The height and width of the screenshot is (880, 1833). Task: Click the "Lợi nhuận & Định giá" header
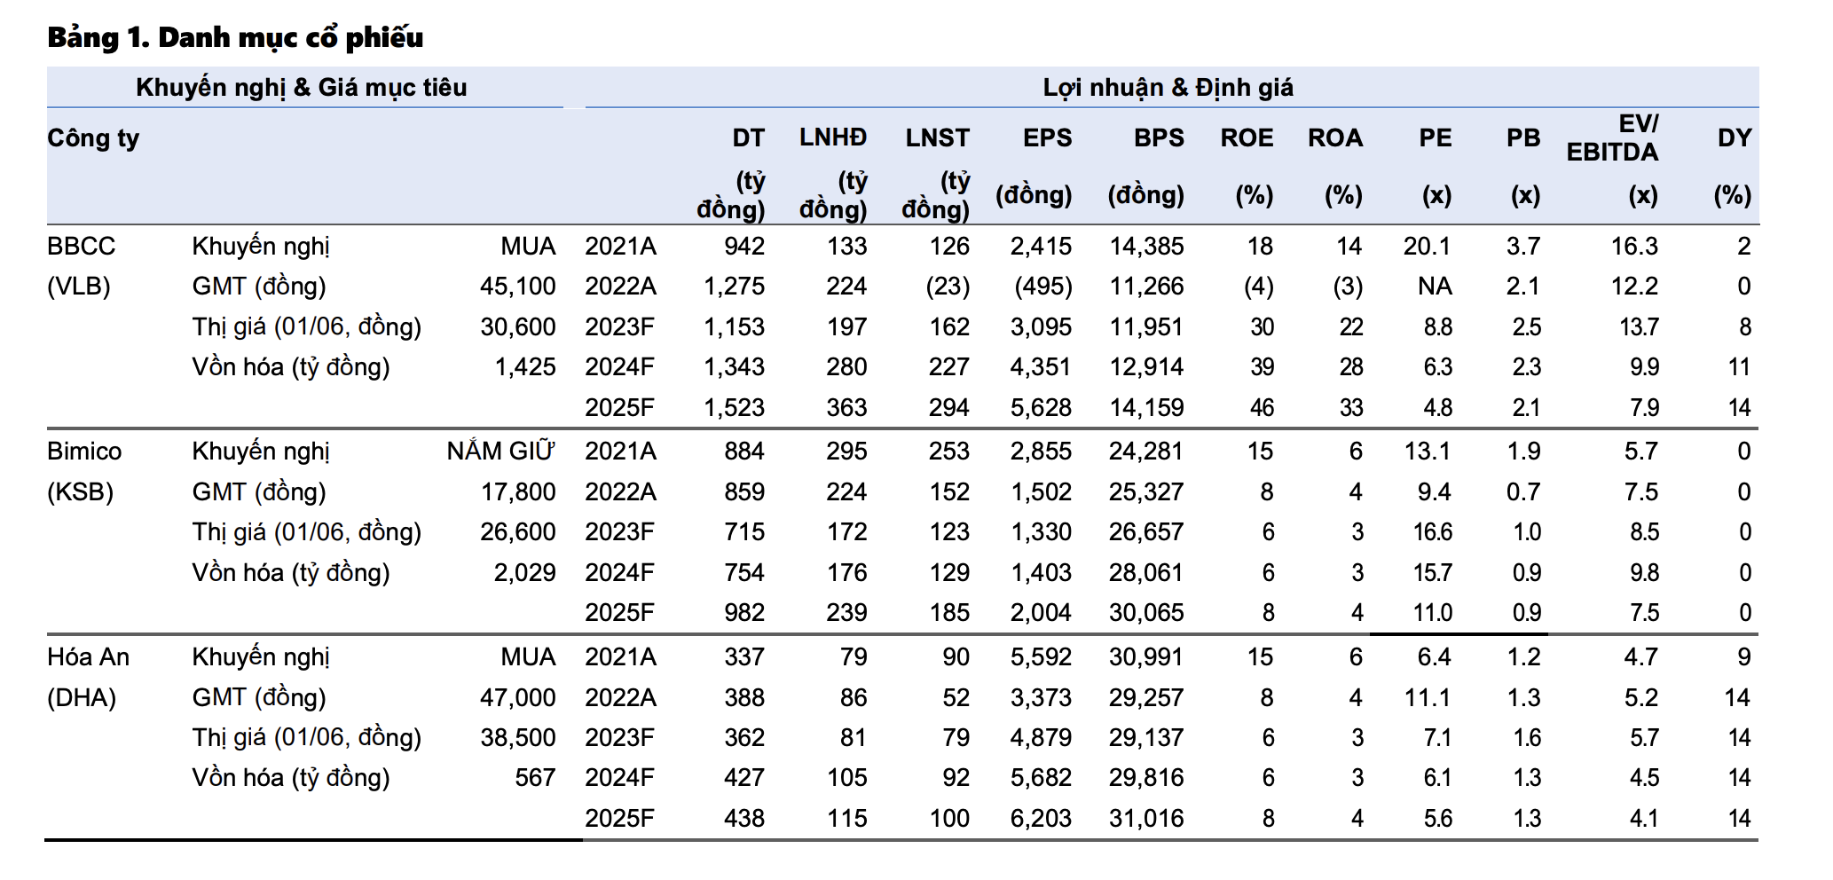[1168, 87]
